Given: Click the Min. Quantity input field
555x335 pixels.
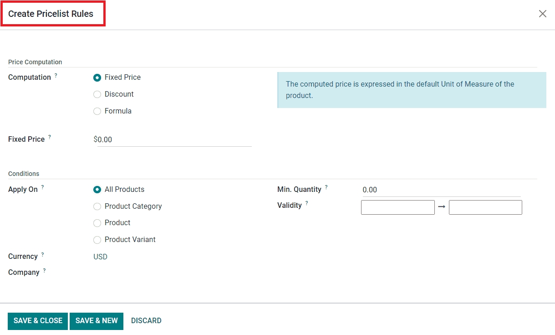Looking at the screenshot, I should [x=441, y=190].
